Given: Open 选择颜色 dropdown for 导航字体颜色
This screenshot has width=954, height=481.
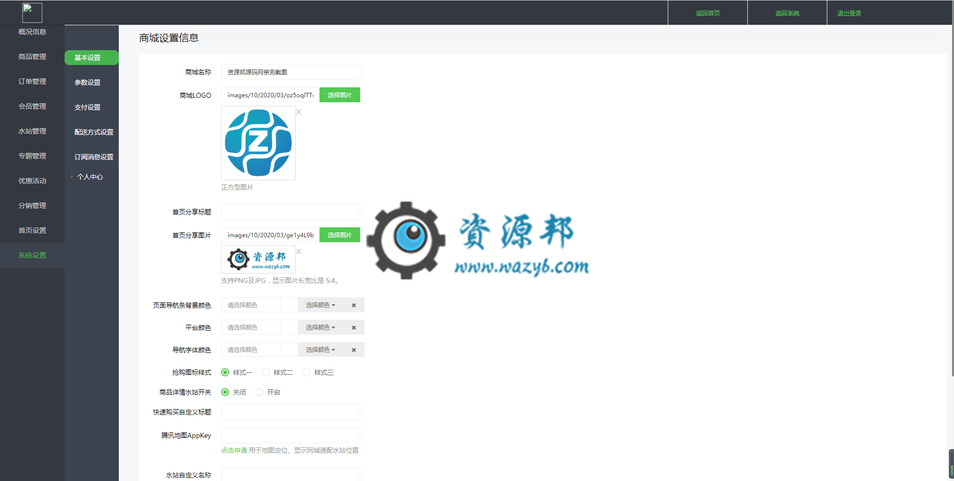Looking at the screenshot, I should click(320, 350).
